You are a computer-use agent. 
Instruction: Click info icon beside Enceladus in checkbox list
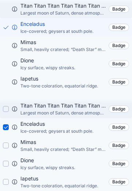[x=15, y=127]
